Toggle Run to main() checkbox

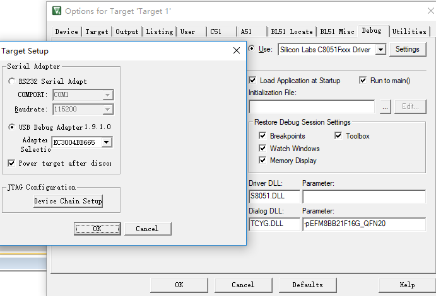[363, 81]
